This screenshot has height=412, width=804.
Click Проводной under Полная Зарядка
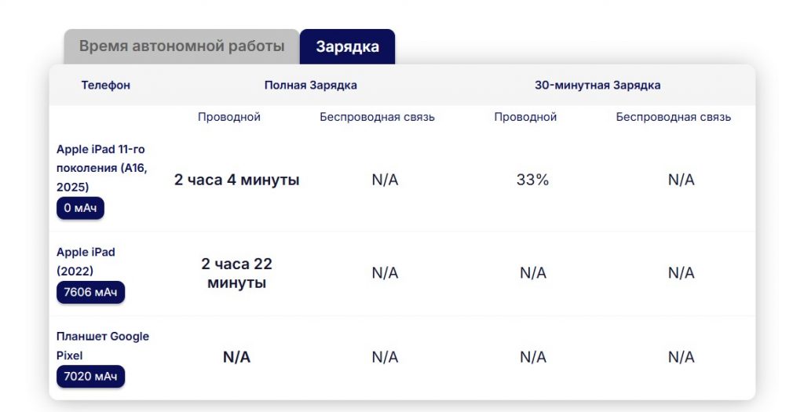coord(229,117)
